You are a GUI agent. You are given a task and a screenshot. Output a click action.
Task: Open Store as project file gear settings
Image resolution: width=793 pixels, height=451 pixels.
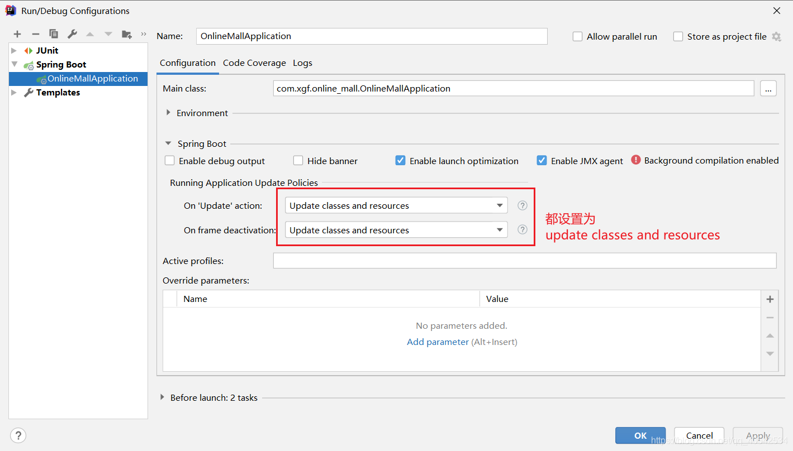point(776,36)
